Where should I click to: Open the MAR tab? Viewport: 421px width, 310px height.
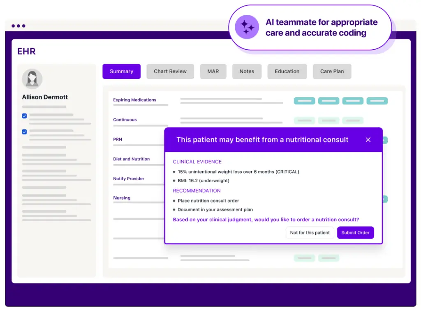213,71
